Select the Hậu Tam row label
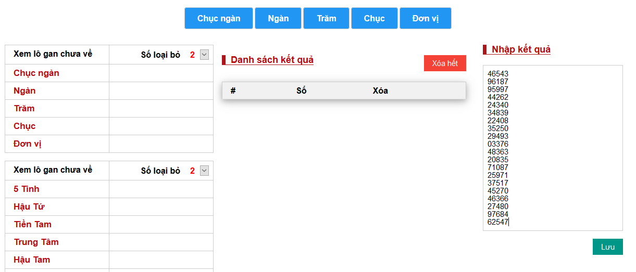The width and height of the screenshot is (636, 272). 32,260
